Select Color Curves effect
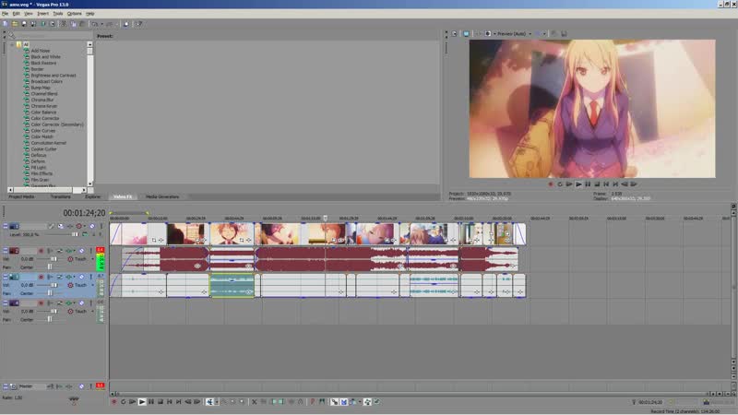 pyautogui.click(x=42, y=131)
